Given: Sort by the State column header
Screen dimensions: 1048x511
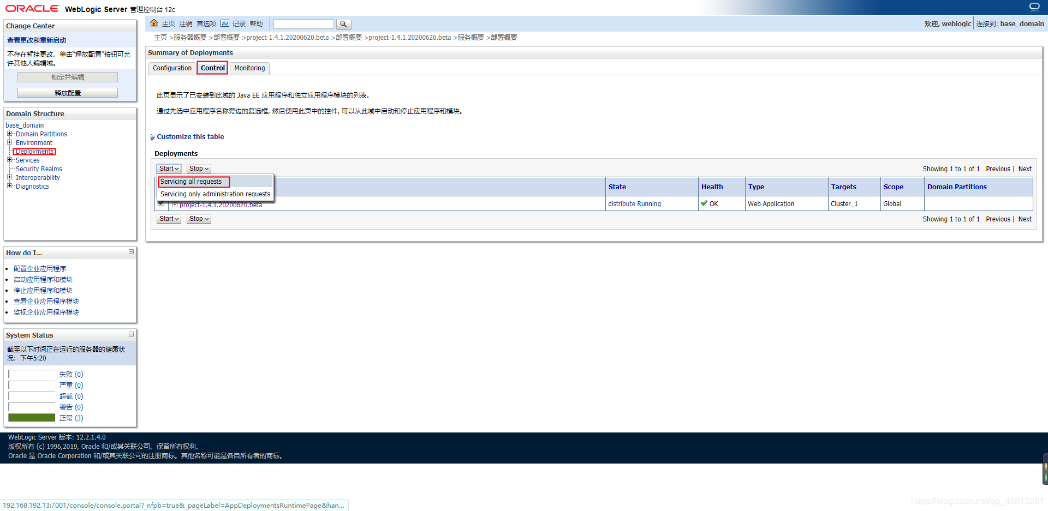Looking at the screenshot, I should point(617,187).
